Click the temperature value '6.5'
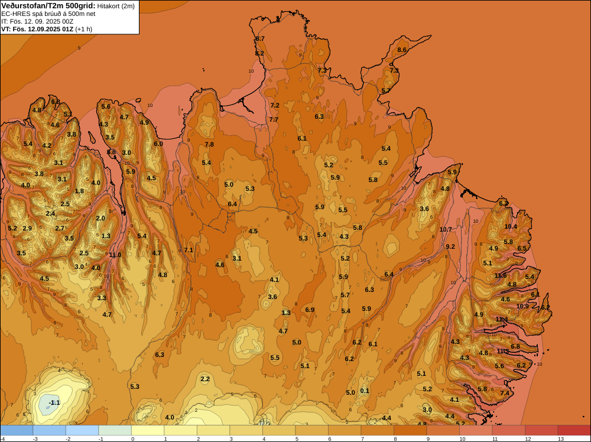 pos(522,248)
